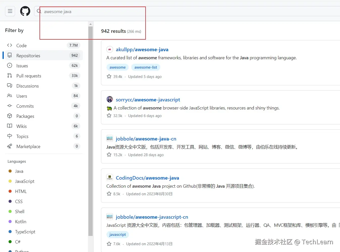Filter by HTML language
This screenshot has width=340, height=252.
click(21, 191)
